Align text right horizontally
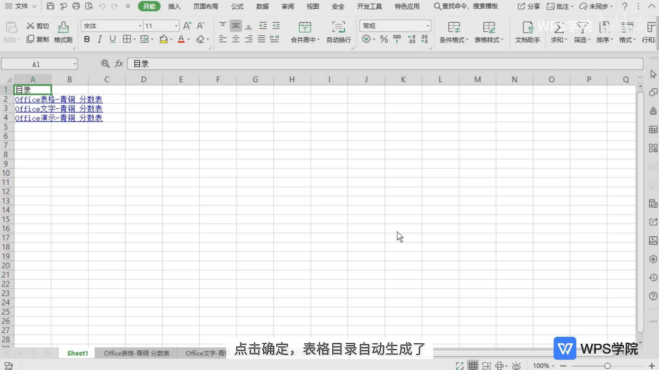 (249, 39)
